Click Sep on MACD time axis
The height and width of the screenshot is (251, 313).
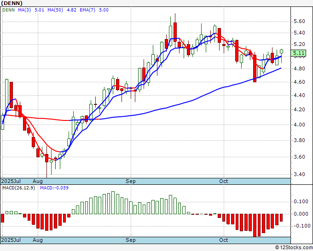(131, 240)
